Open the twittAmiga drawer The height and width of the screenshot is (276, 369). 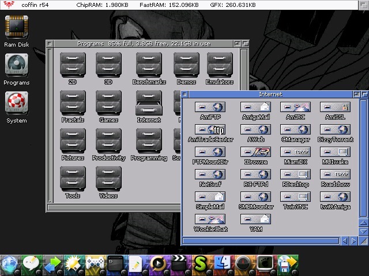coord(335,197)
